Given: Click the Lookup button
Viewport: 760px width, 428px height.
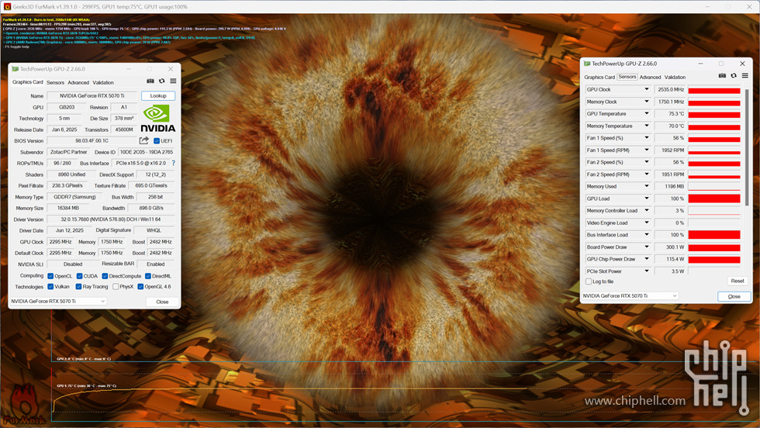Looking at the screenshot, I should coord(158,96).
